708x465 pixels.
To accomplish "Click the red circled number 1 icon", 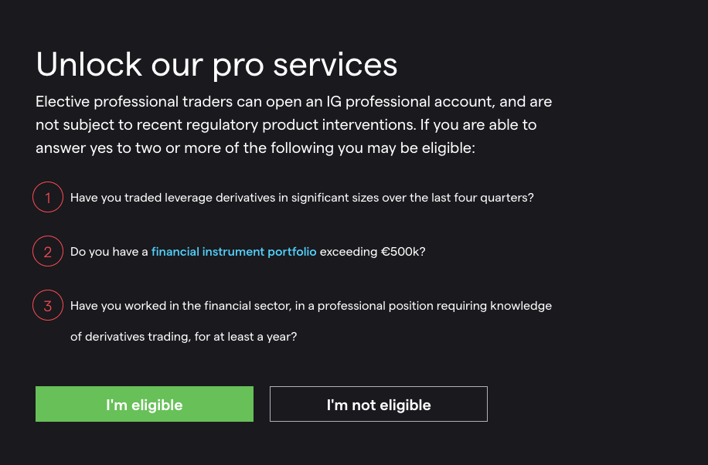I will tap(48, 197).
